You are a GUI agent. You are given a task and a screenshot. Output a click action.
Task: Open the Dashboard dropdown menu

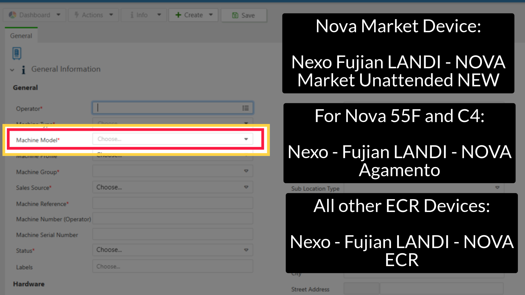tap(34, 15)
